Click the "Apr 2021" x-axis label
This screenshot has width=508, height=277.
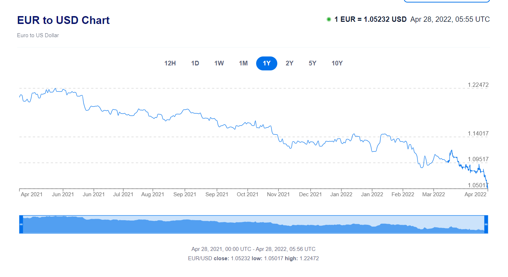coord(32,194)
